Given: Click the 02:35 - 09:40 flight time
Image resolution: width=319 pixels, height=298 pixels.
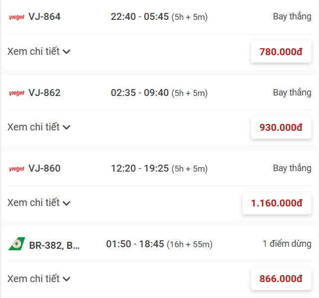Looking at the screenshot, I should click(x=140, y=93).
